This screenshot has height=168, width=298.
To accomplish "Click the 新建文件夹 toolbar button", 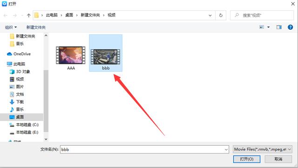I will (x=36, y=27).
